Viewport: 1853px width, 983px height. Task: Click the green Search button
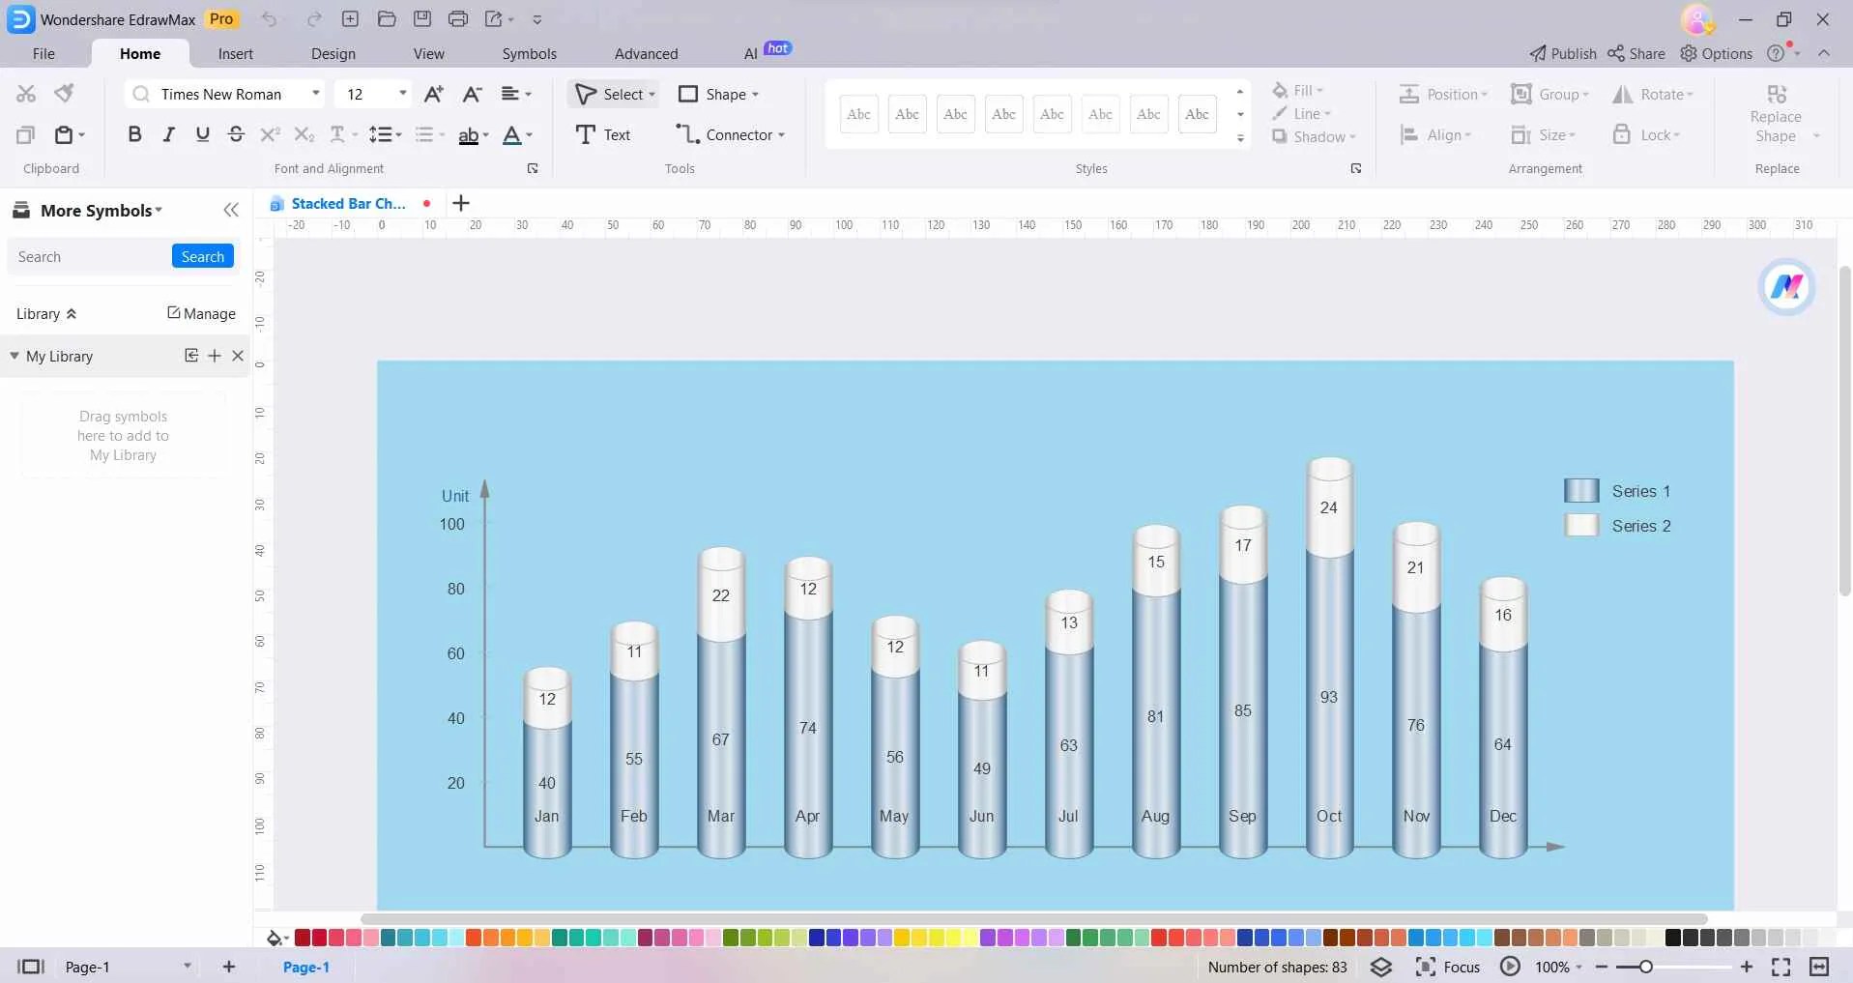pyautogui.click(x=202, y=256)
